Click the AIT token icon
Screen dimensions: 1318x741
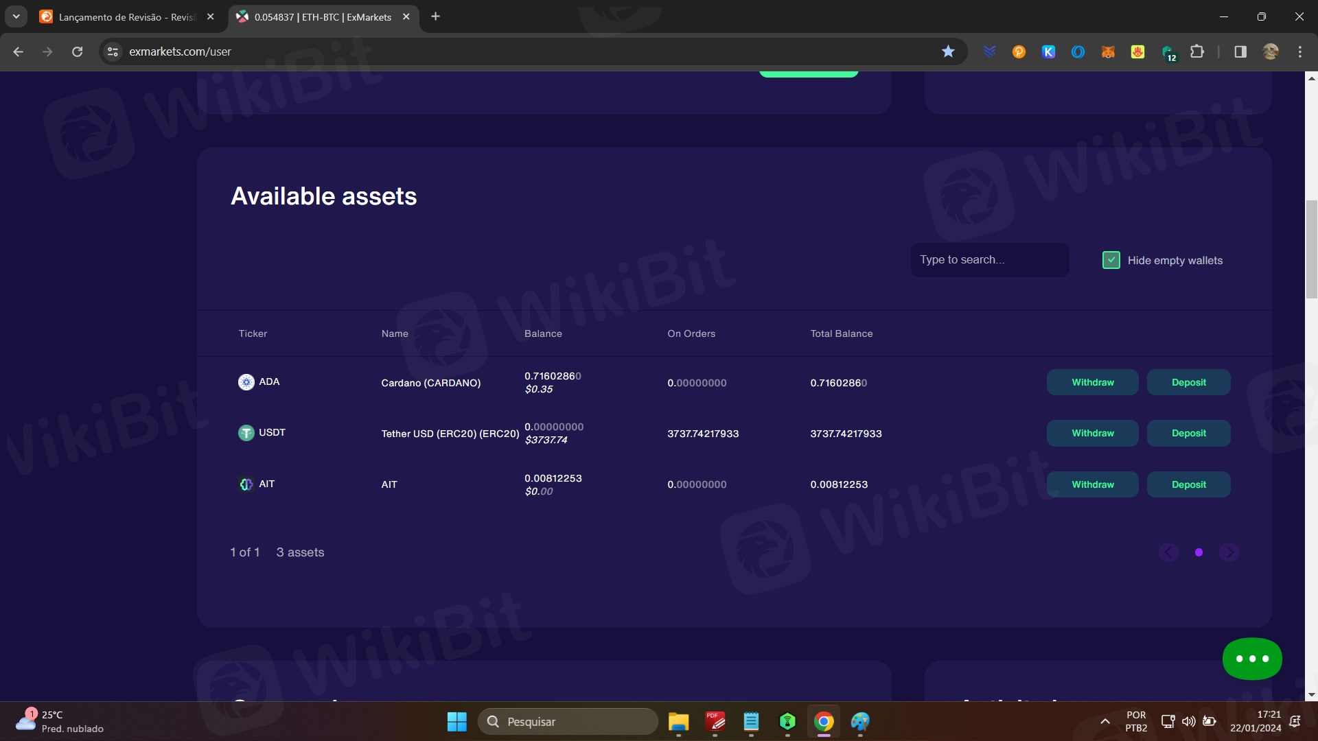pyautogui.click(x=246, y=484)
